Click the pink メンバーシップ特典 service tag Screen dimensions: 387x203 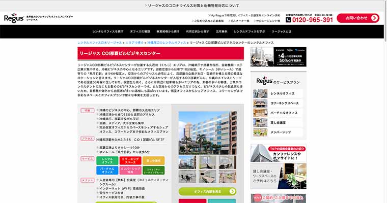(130, 170)
